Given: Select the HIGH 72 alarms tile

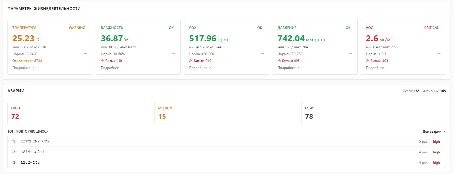Looking at the screenshot, I should click(80, 113).
